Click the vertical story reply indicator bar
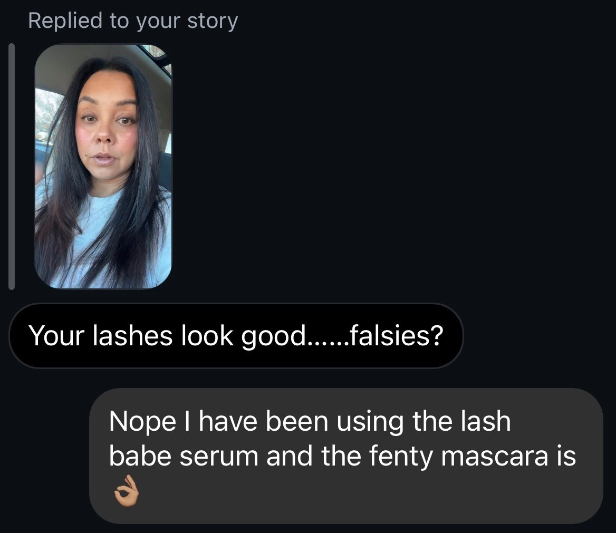 click(x=11, y=166)
